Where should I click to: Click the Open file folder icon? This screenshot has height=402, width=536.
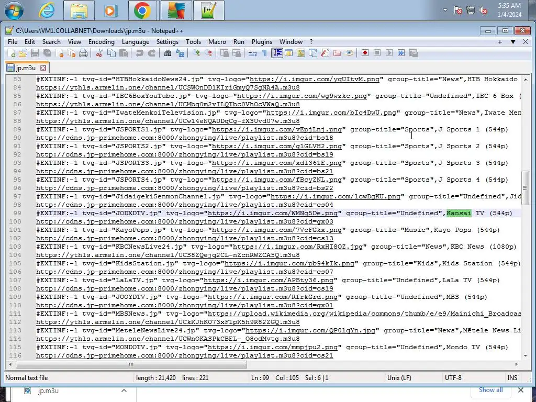pyautogui.click(x=23, y=53)
